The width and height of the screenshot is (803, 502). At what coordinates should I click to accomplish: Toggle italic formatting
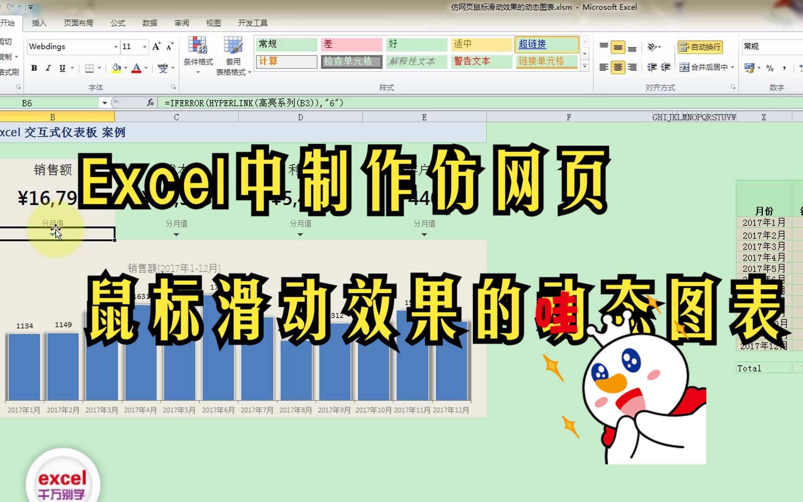(48, 68)
